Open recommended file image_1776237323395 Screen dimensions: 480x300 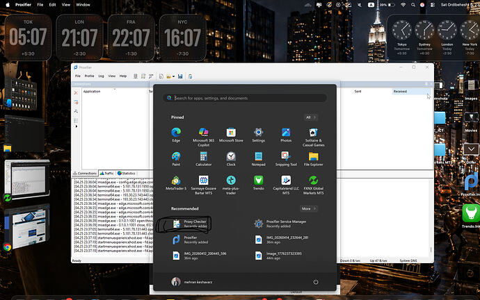(278, 256)
